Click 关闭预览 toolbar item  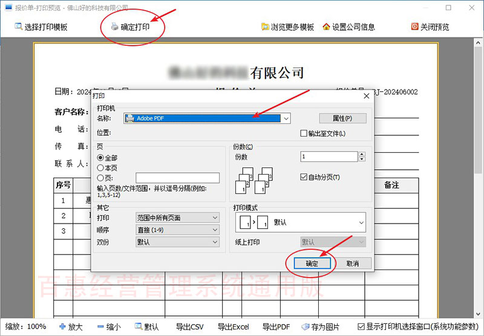pos(430,27)
